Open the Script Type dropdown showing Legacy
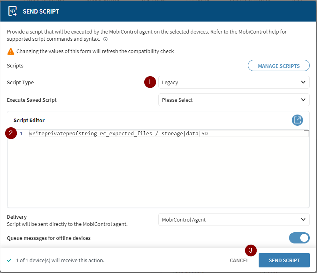Viewport: 317px width, 273px height. click(x=234, y=83)
